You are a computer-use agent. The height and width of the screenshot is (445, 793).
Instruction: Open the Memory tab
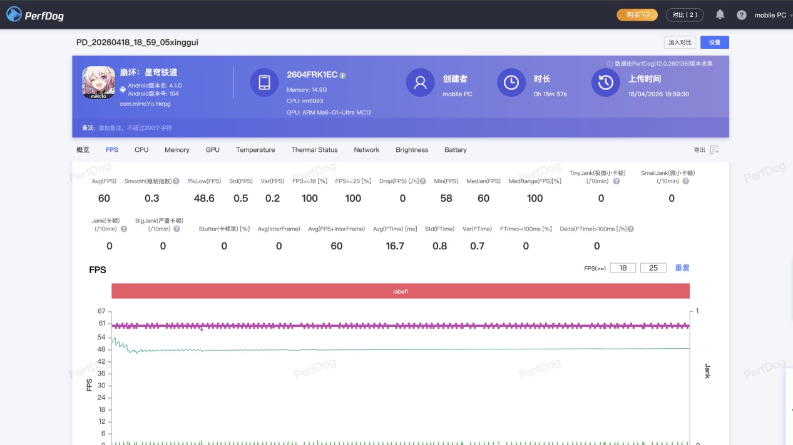(177, 150)
